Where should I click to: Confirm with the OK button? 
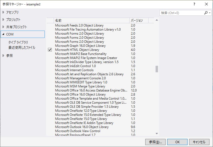click(177, 142)
